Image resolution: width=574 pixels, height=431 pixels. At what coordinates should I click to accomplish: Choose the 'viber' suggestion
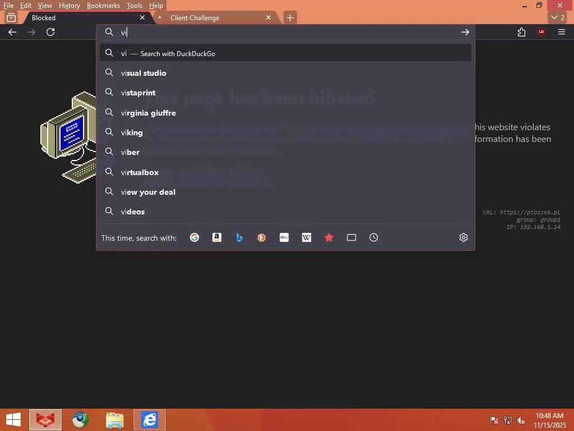pyautogui.click(x=285, y=152)
